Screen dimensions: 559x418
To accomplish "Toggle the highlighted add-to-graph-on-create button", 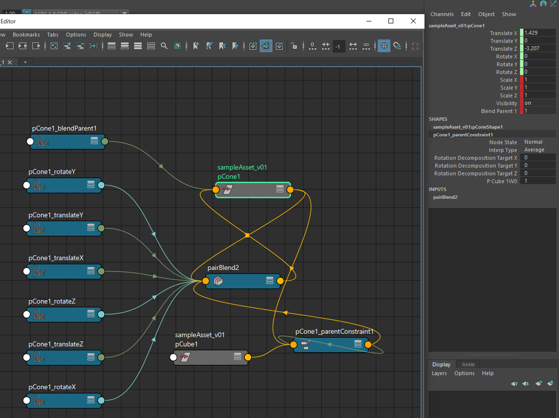I will click(x=266, y=46).
